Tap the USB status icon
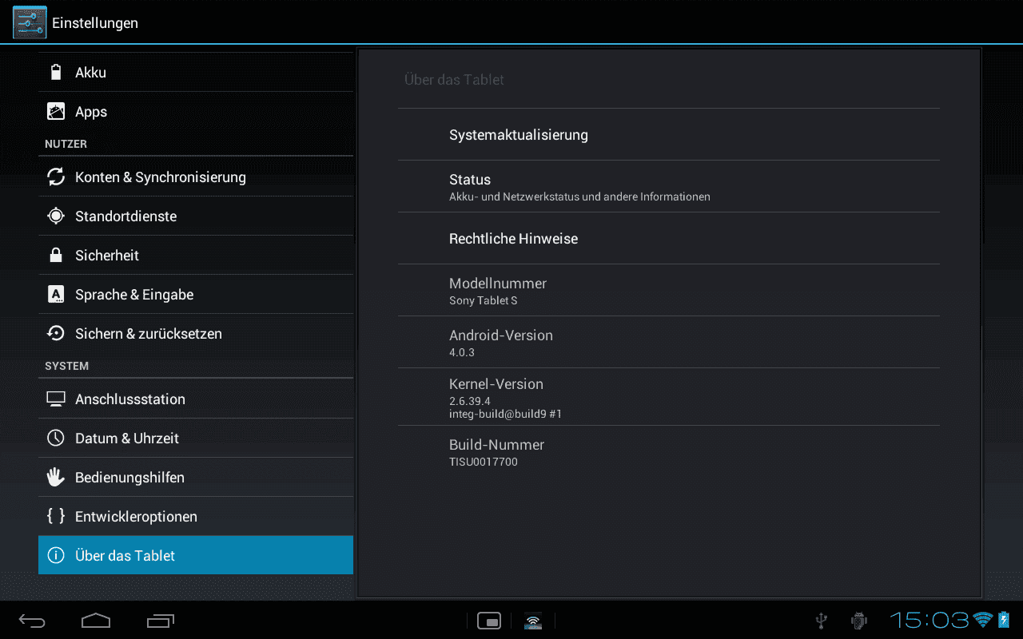 point(821,620)
